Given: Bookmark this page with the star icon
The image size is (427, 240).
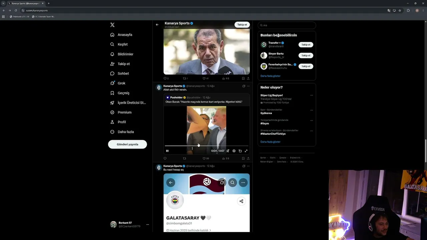Looking at the screenshot, I should (x=400, y=10).
